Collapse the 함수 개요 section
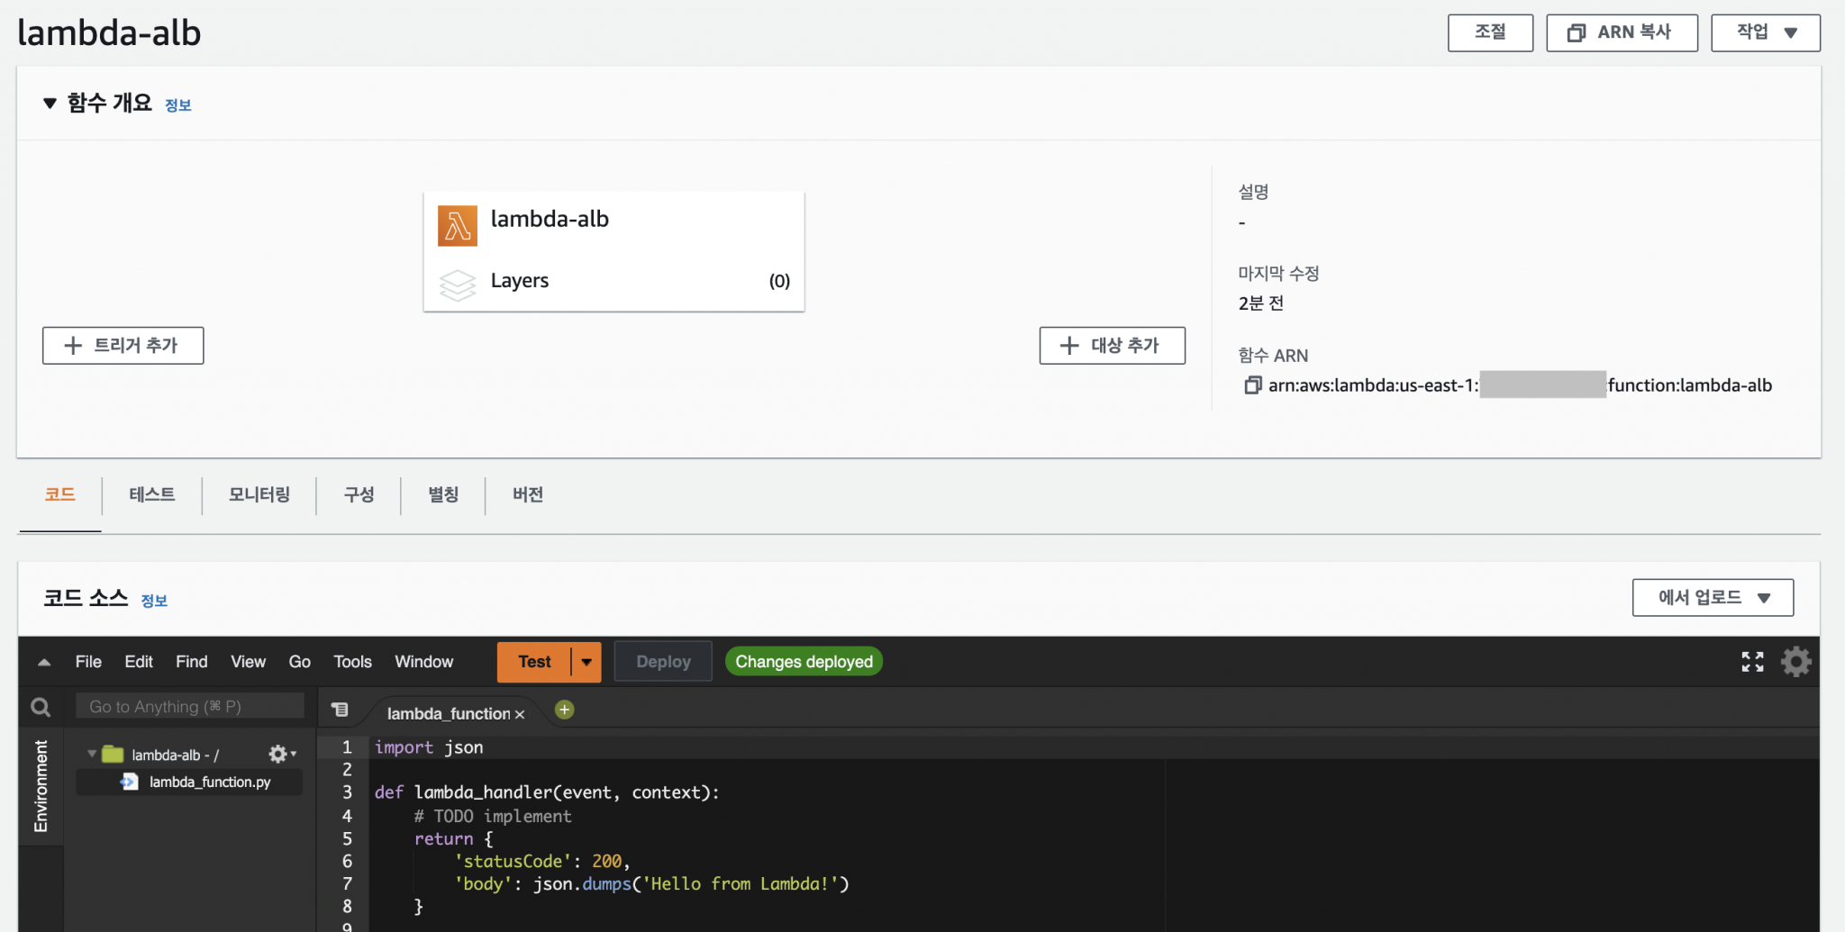This screenshot has width=1845, height=932. click(x=51, y=103)
